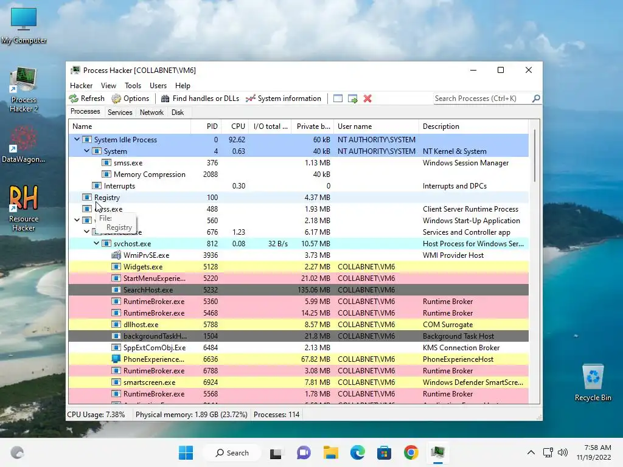623x467 pixels.
Task: Click the red X terminate window icon
Action: (367, 99)
